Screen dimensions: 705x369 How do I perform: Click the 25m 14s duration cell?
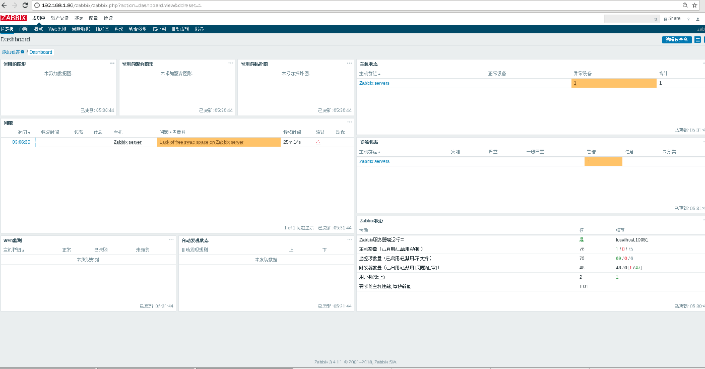[x=292, y=142]
